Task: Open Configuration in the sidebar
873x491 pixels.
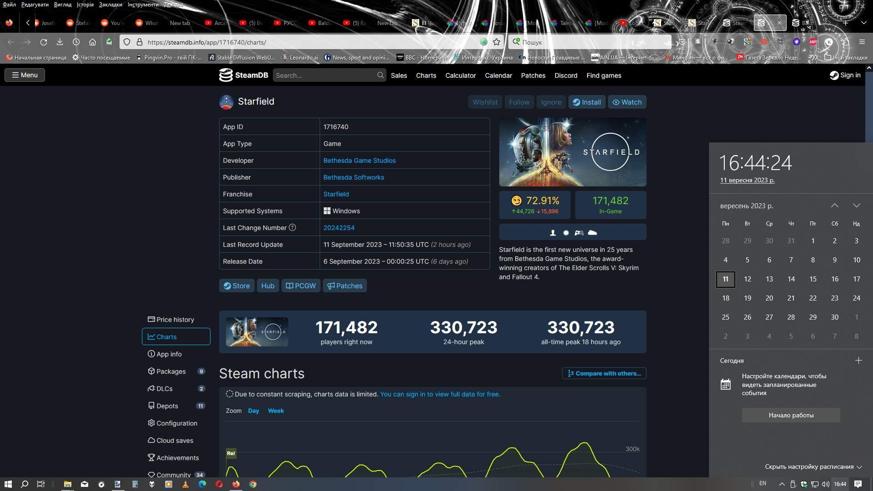Action: tap(176, 423)
